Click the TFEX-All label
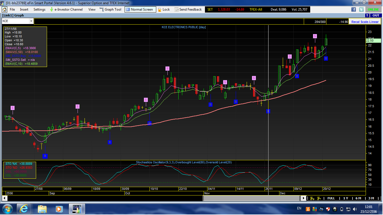 coord(256,9)
